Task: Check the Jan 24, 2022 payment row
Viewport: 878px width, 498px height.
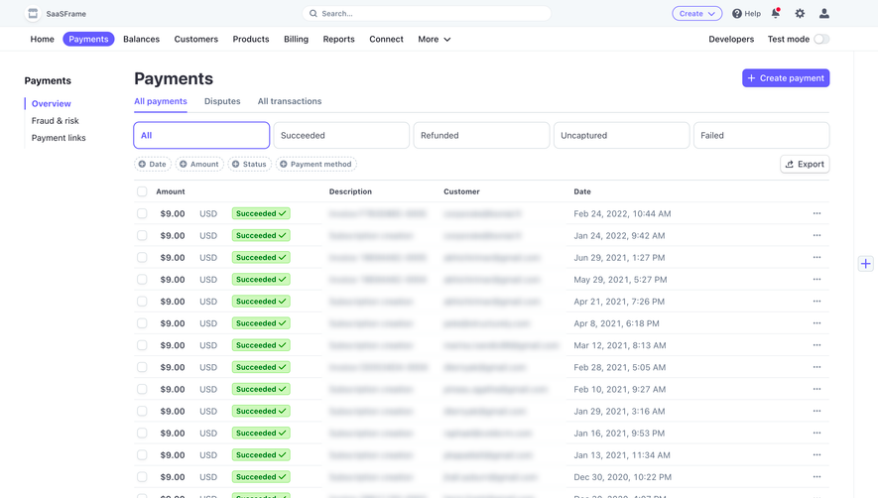Action: coord(142,235)
